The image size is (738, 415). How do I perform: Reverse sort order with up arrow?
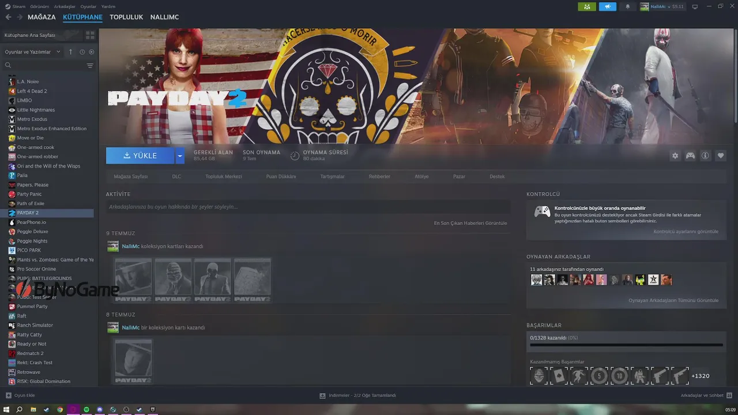pyautogui.click(x=70, y=52)
